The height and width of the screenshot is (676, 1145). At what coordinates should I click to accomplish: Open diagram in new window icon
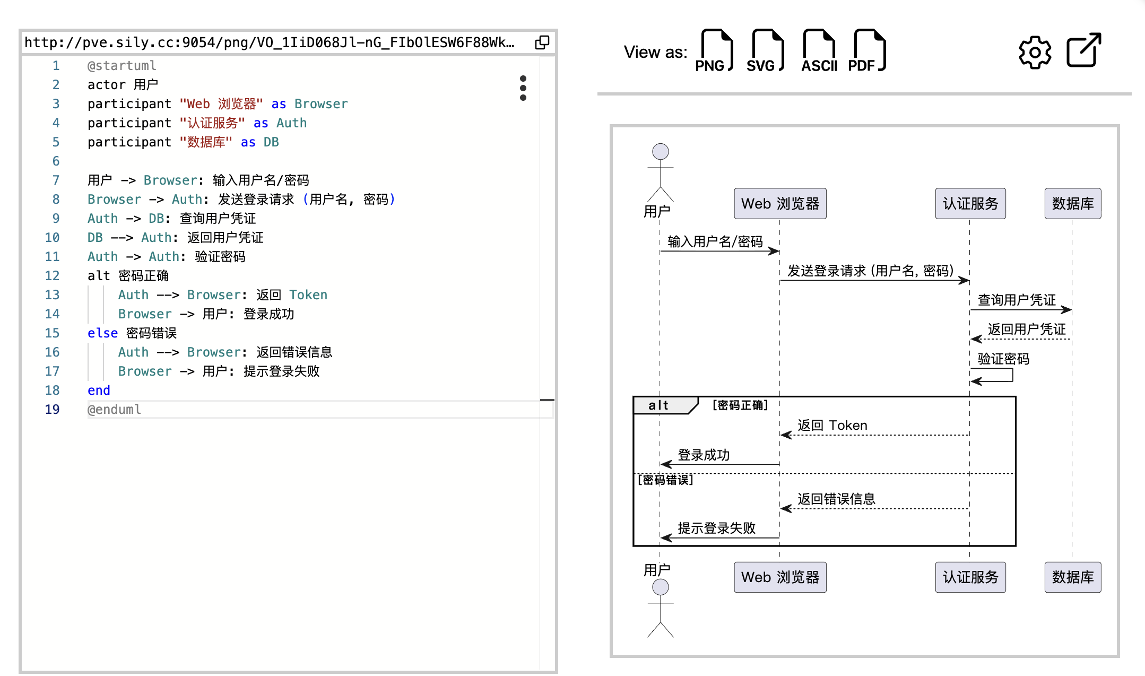coord(1083,50)
